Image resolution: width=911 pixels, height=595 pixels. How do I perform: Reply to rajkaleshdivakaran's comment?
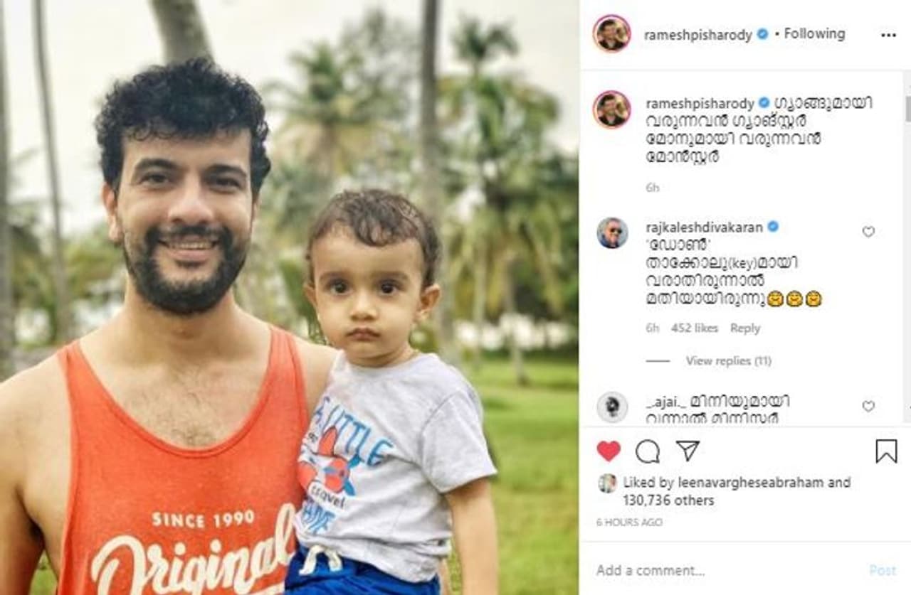(745, 328)
